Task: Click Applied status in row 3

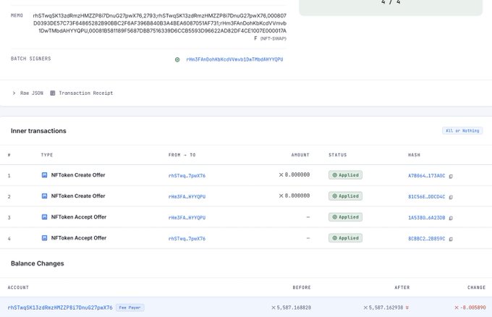Action: 345,217
